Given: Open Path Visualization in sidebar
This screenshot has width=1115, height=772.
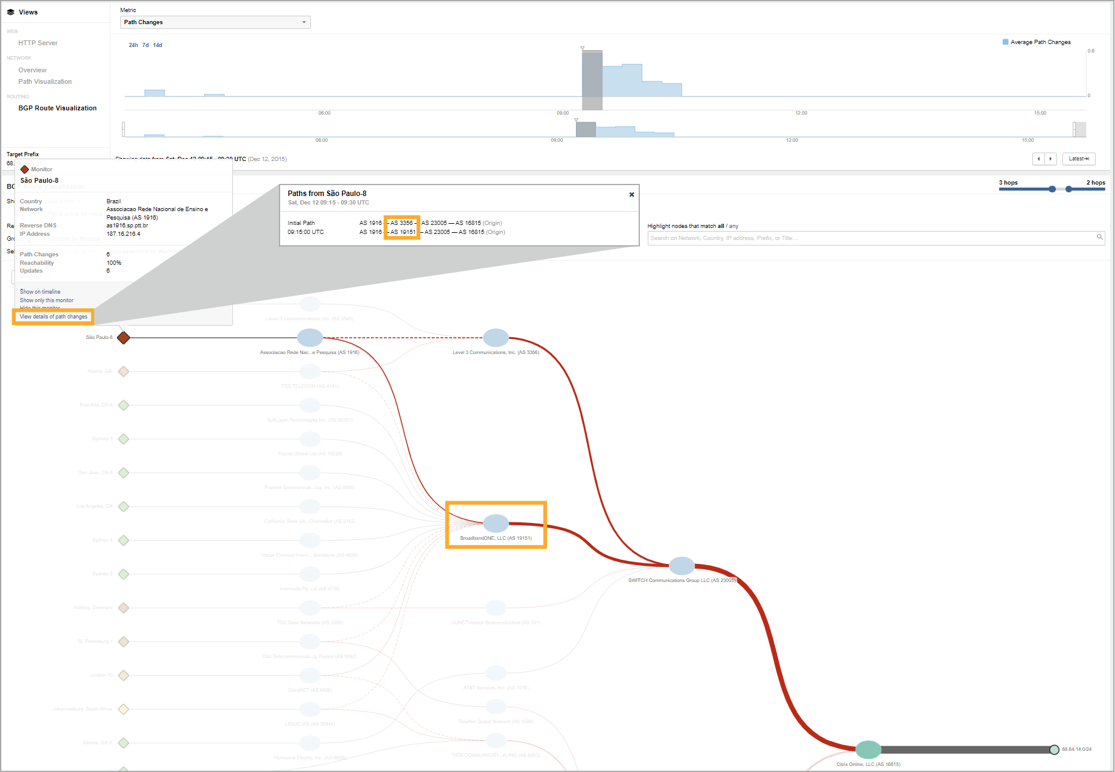Looking at the screenshot, I should (45, 81).
